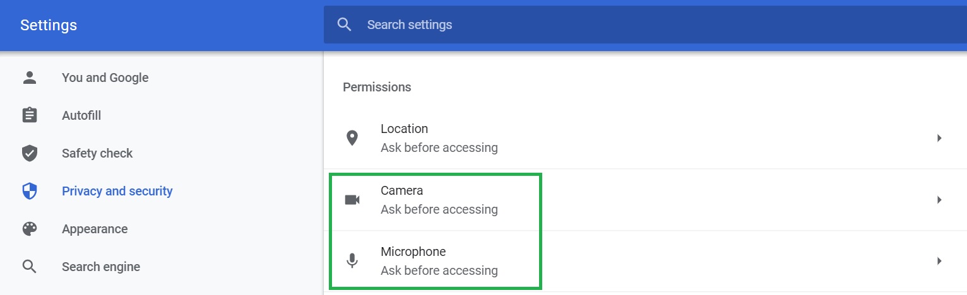Expand Camera permission arrow
The image size is (967, 295).
point(939,200)
